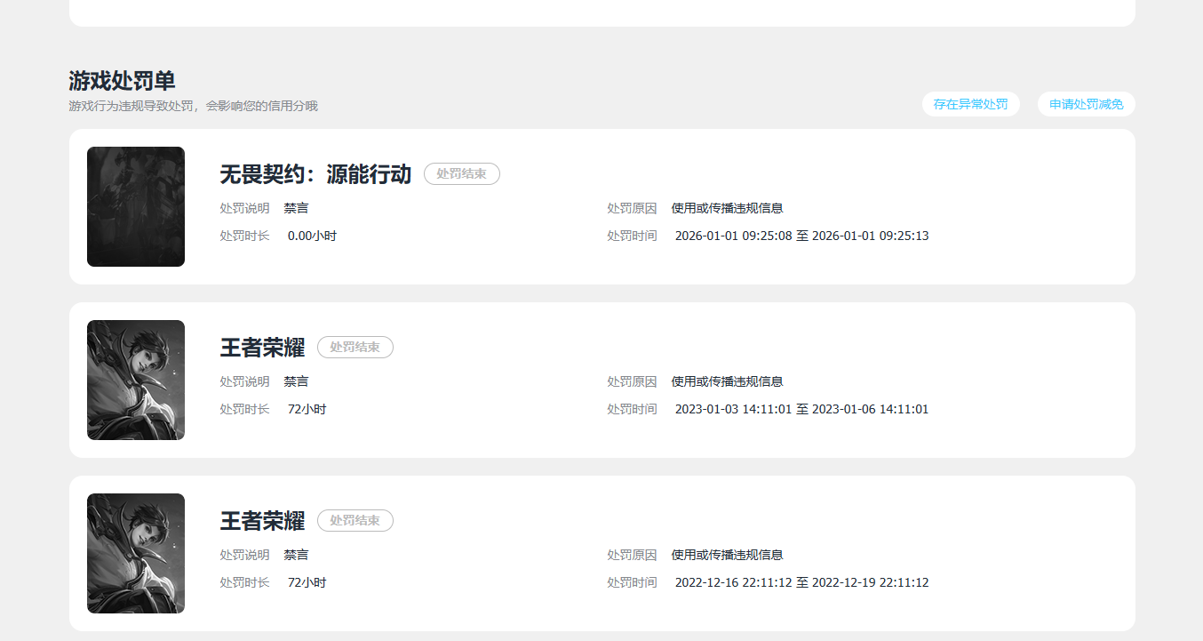1203x641 pixels.
Task: Select 72小时 duration in the 2023-01-03 record
Action: tap(307, 409)
